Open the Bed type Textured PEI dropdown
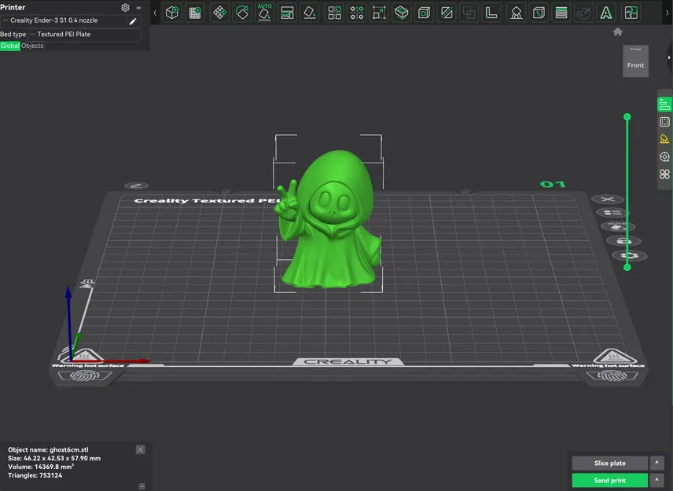Viewport: 673px width, 491px height. 84,35
